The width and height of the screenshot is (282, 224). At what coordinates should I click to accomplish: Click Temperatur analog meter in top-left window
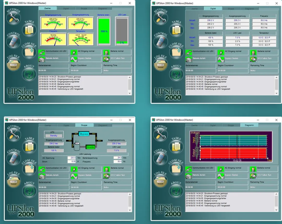[81, 39]
